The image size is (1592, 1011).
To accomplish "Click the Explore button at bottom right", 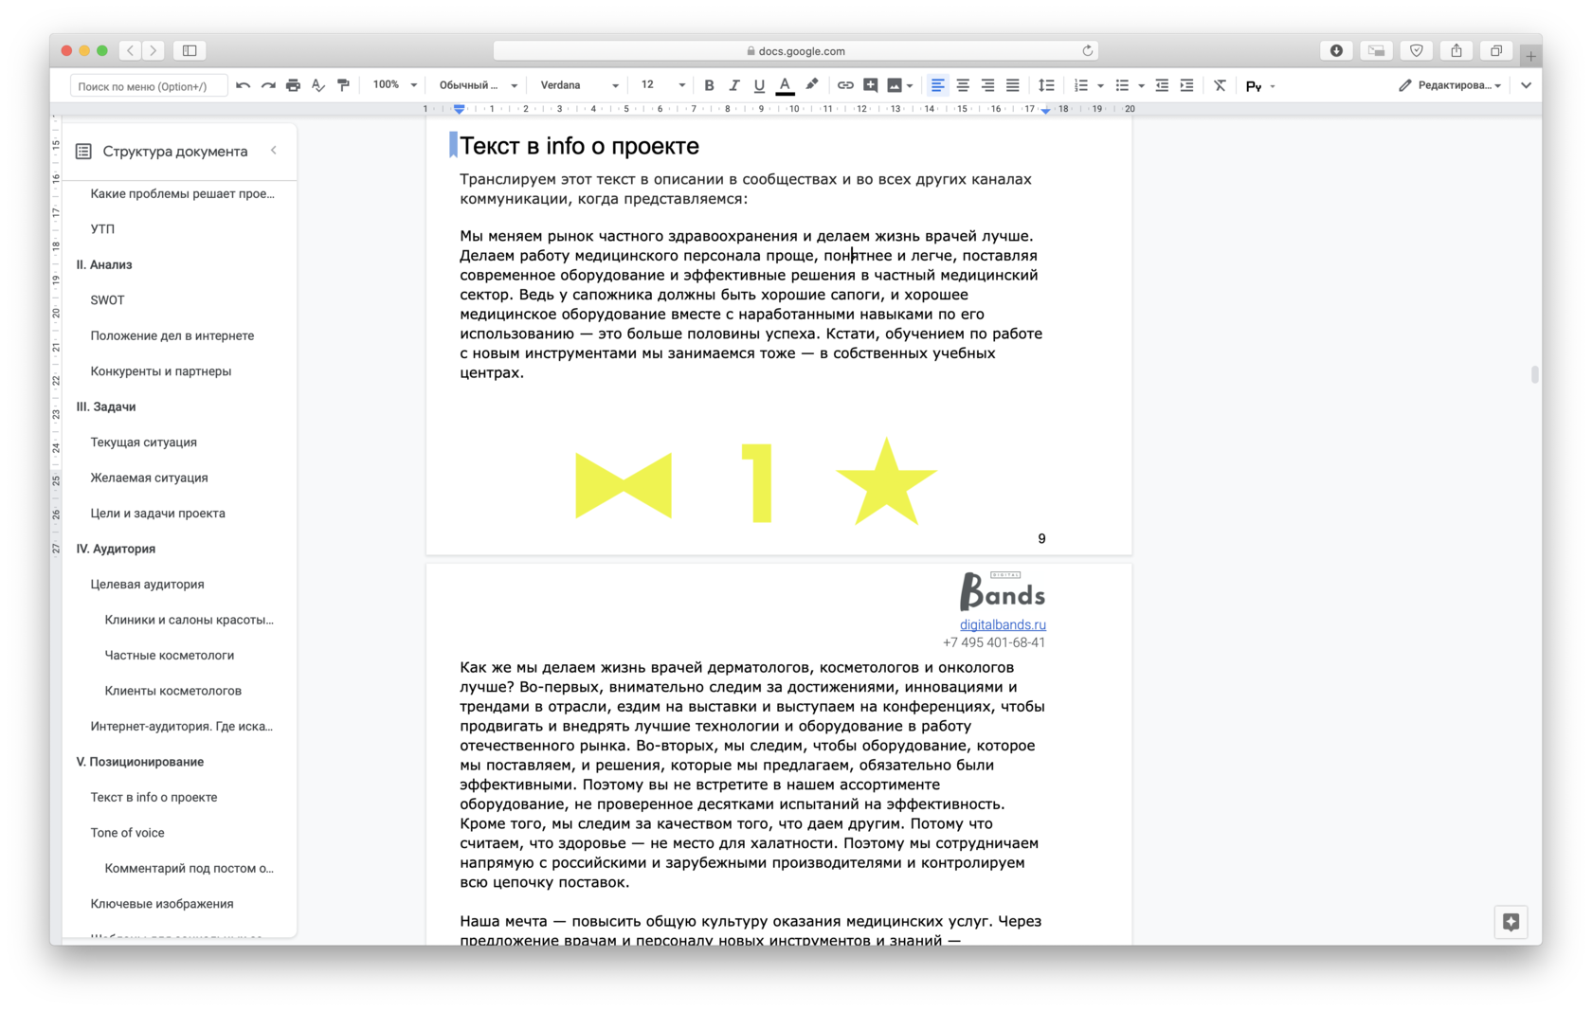I will [x=1511, y=922].
